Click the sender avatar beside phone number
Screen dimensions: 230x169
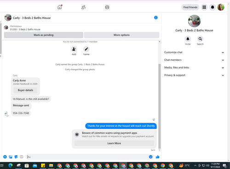7,114
